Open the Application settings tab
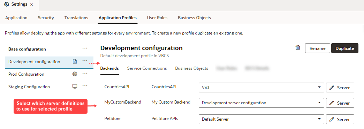Screen dimensions: 364x129 16,18
